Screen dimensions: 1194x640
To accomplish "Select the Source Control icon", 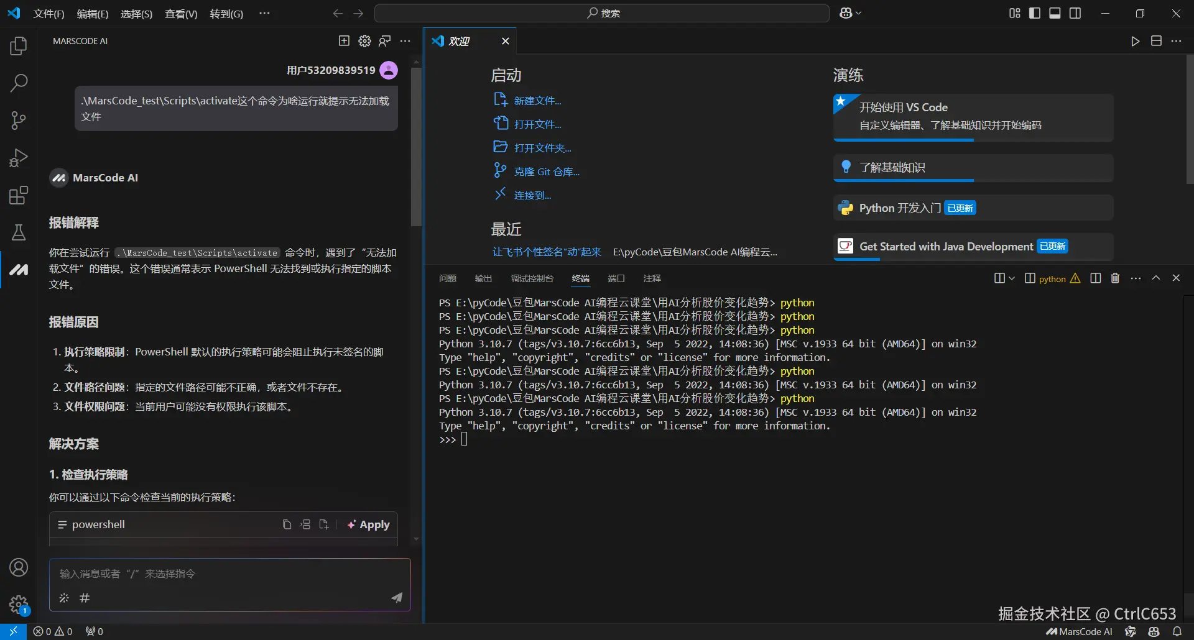I will [x=18, y=120].
